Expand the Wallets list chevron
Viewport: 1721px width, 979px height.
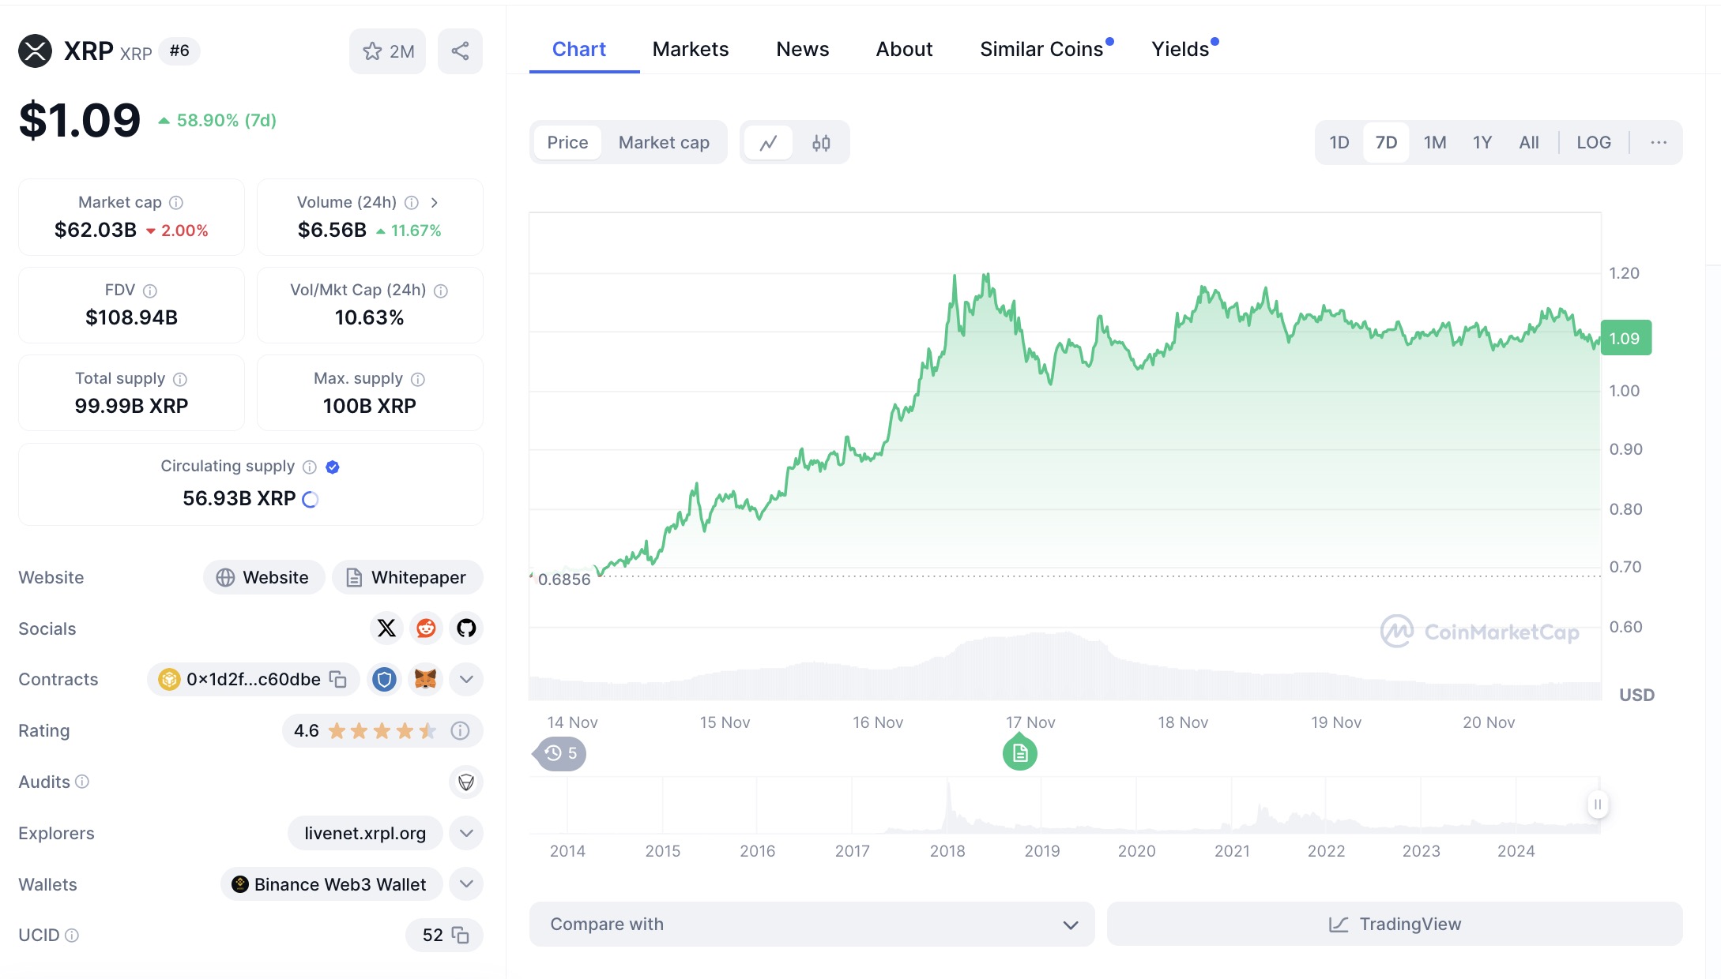466,884
